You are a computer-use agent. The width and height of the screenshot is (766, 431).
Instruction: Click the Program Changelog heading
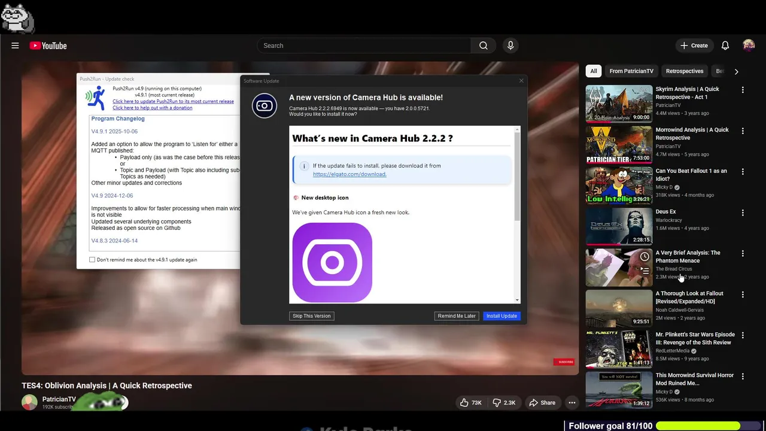pos(118,119)
